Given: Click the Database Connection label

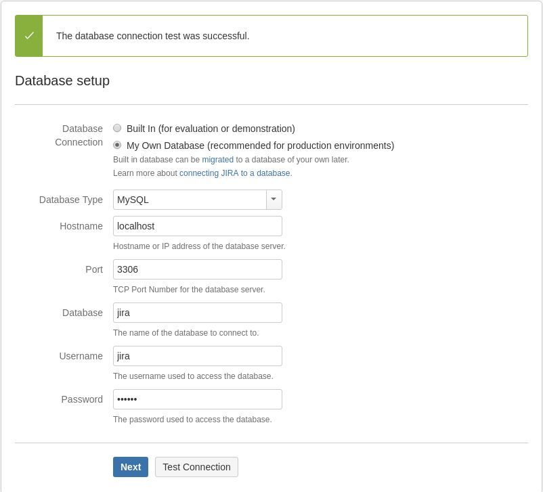Looking at the screenshot, I should coord(81,135).
